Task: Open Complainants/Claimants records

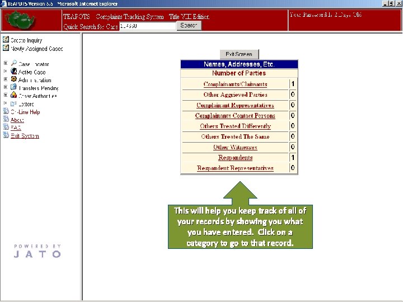Action: (235, 84)
